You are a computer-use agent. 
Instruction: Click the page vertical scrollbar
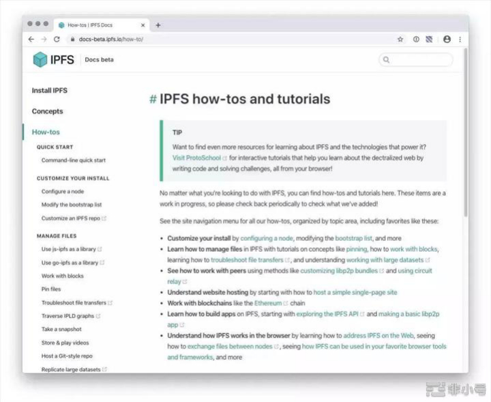[x=466, y=132]
